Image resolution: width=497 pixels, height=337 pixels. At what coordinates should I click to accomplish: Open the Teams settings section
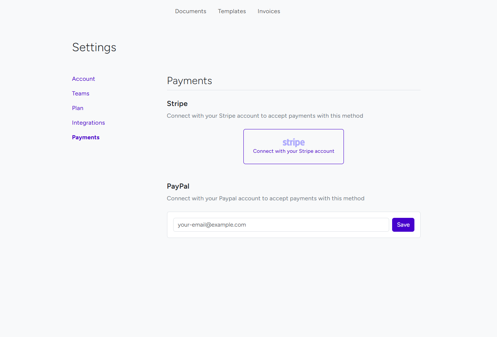80,93
